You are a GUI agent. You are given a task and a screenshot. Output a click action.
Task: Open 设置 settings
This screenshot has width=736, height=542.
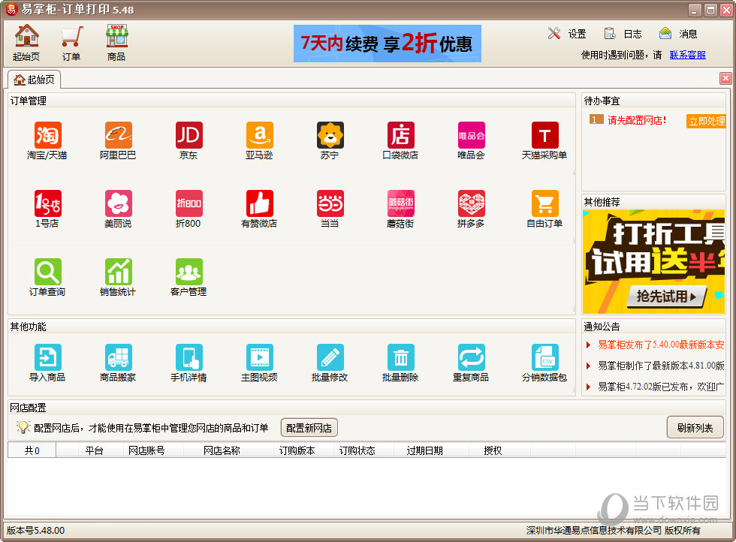567,34
